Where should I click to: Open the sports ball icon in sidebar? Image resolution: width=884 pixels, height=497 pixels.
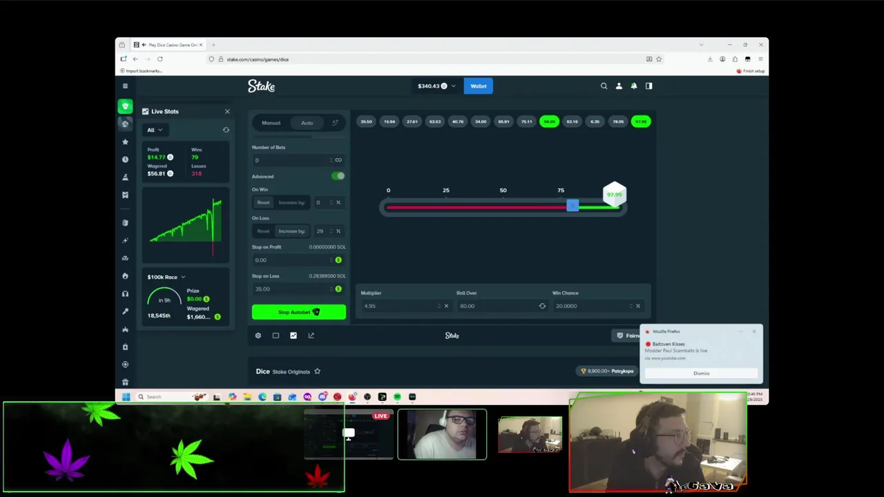[x=125, y=124]
